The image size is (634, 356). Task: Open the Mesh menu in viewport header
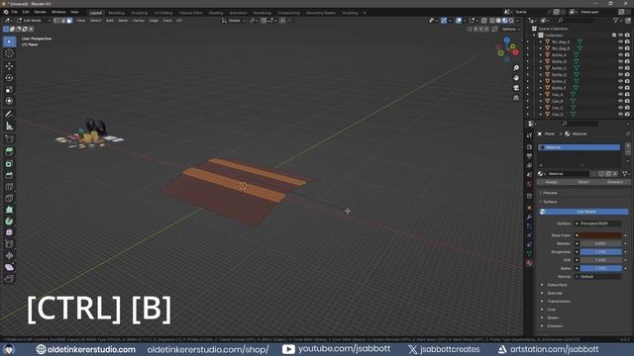pyautogui.click(x=123, y=20)
